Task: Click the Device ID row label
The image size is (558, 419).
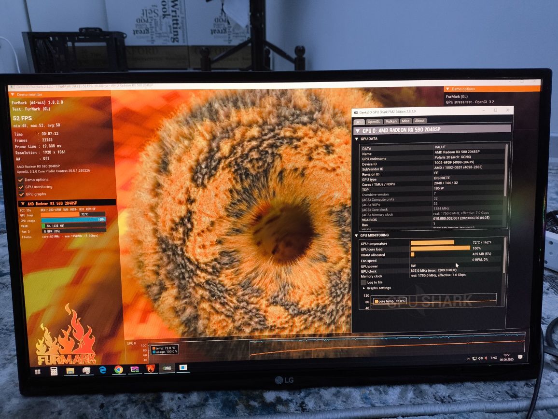Action: click(x=369, y=164)
